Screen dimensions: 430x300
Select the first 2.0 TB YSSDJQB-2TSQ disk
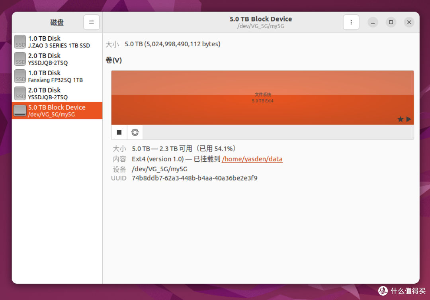tap(57, 59)
